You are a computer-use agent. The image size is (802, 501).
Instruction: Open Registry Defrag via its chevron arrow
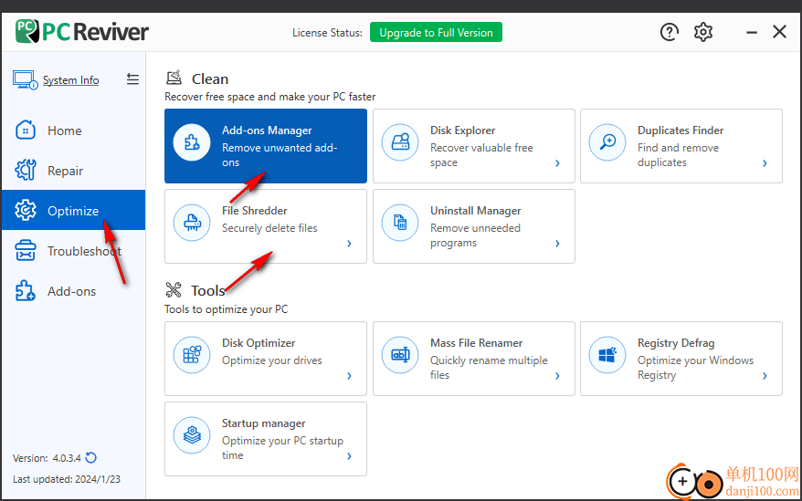765,376
